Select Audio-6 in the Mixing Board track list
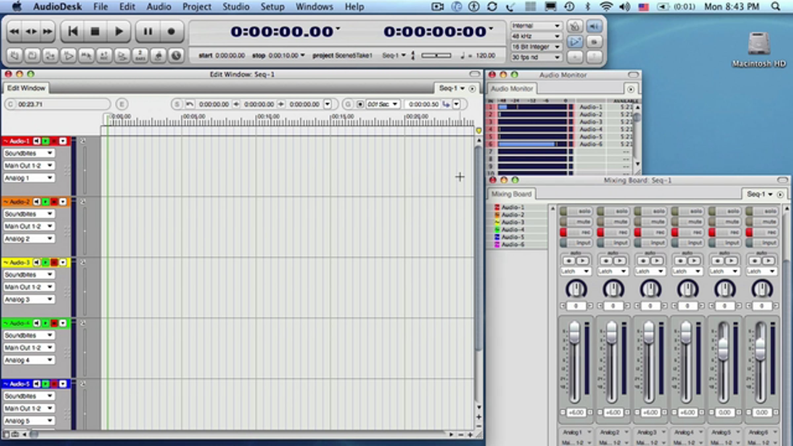Image resolution: width=793 pixels, height=446 pixels. (513, 244)
